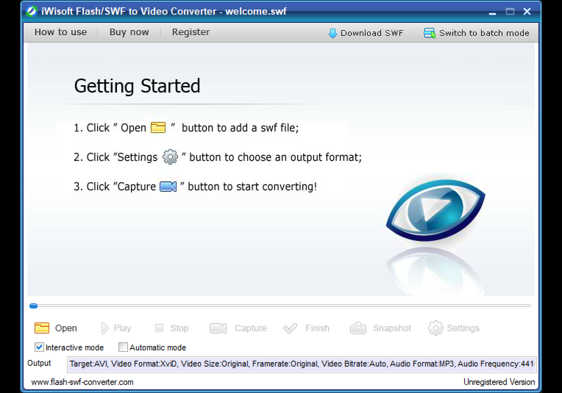
Task: Click the Snapshot camera icon
Action: point(358,328)
